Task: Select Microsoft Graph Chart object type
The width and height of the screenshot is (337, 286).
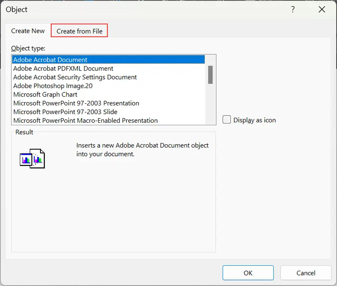Action: pyautogui.click(x=45, y=94)
